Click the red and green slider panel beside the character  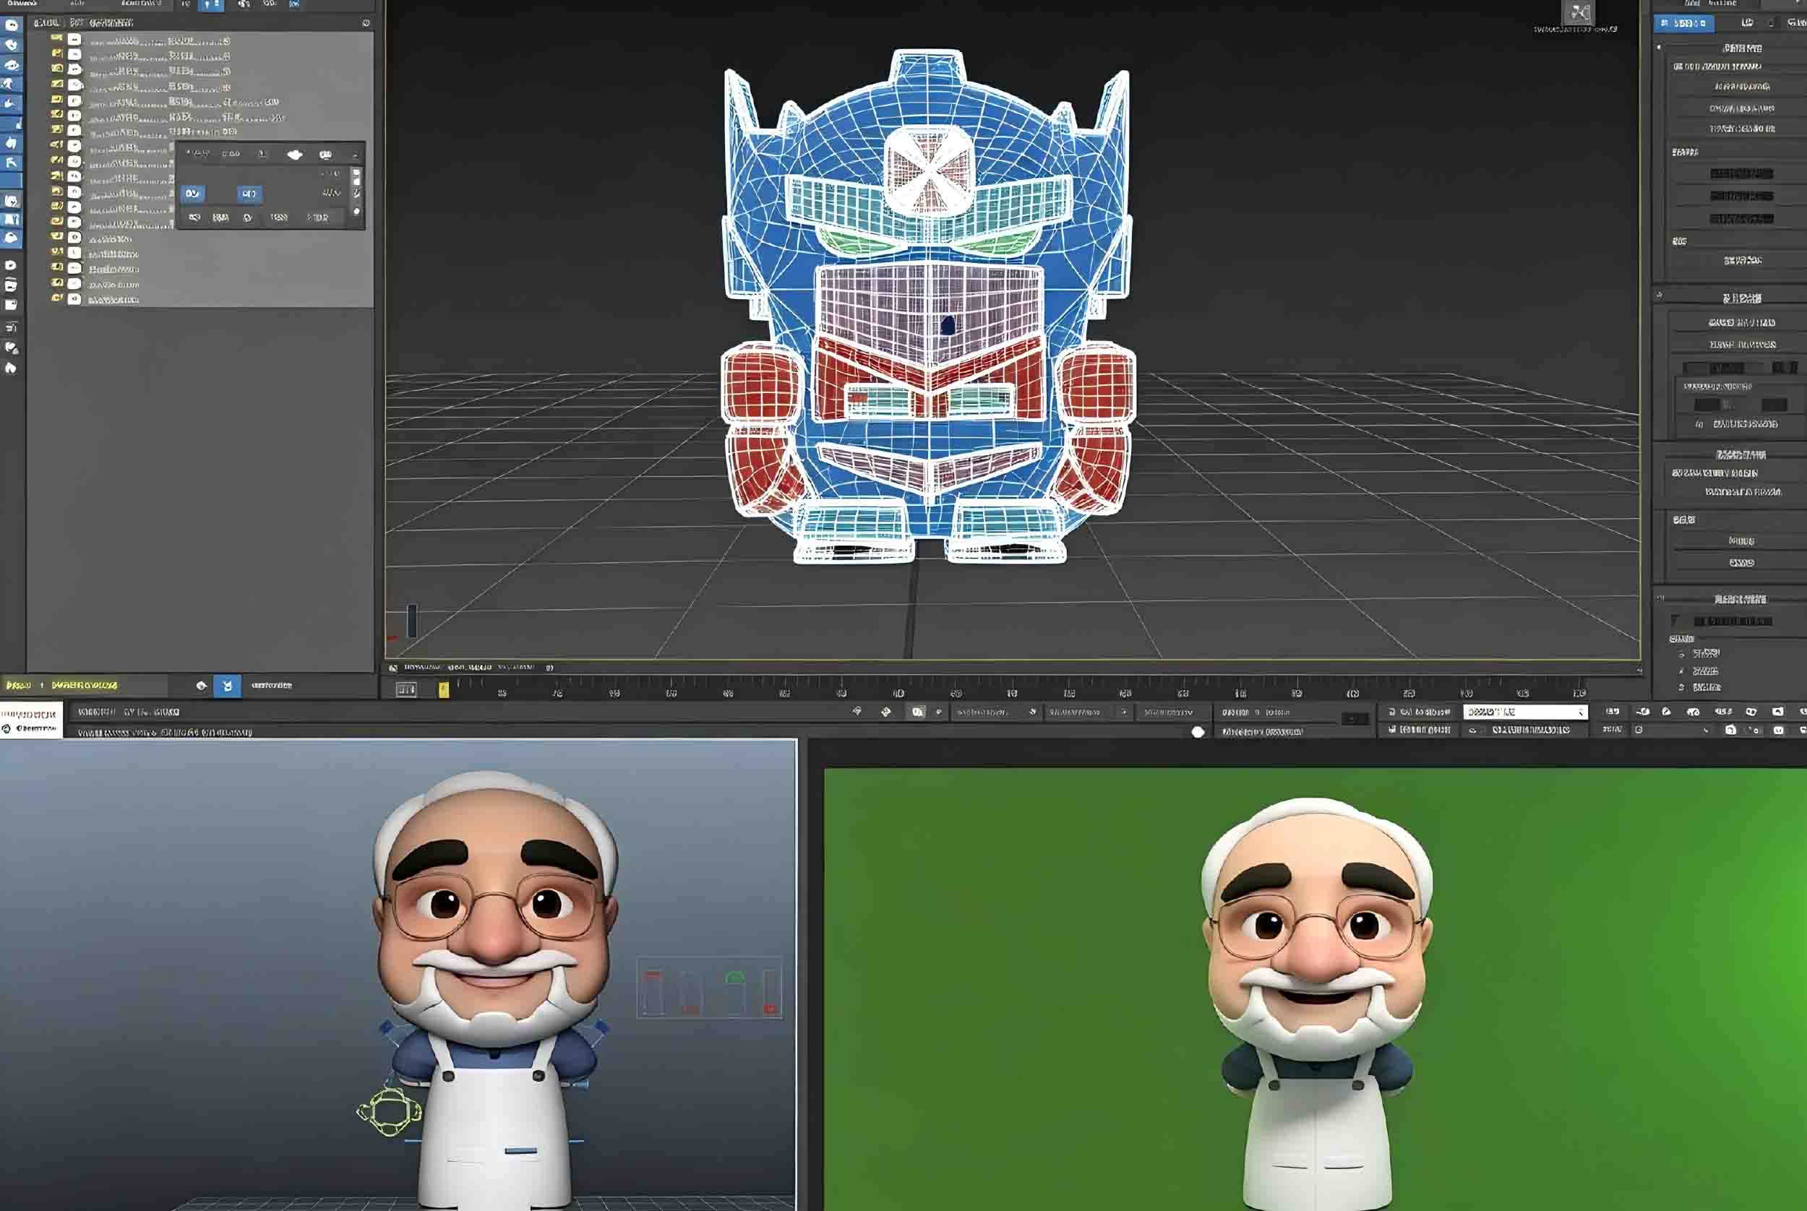click(708, 988)
